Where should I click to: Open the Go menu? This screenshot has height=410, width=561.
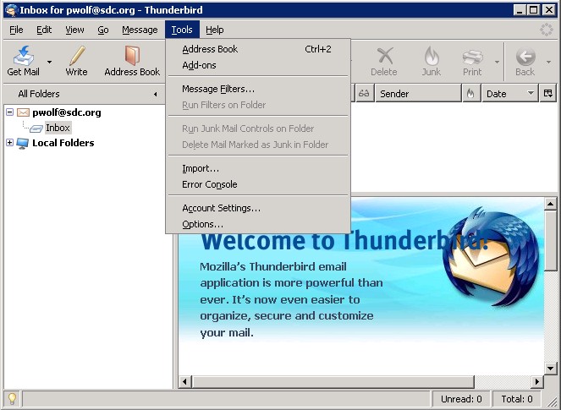pyautogui.click(x=103, y=30)
